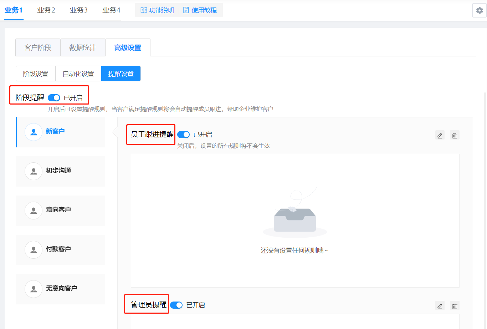Open the 使用教程 link
The height and width of the screenshot is (329, 487).
[x=200, y=10]
